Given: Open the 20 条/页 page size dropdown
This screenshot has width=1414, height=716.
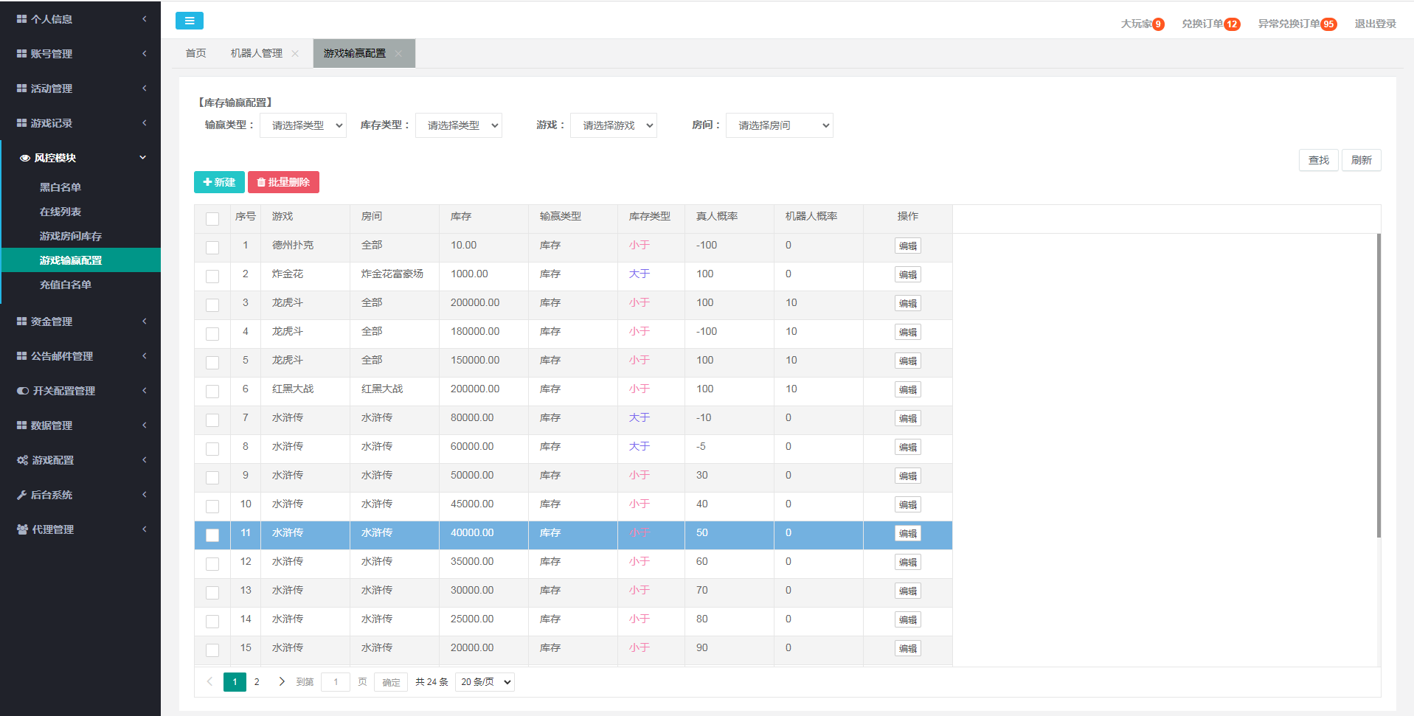Looking at the screenshot, I should coord(485,682).
